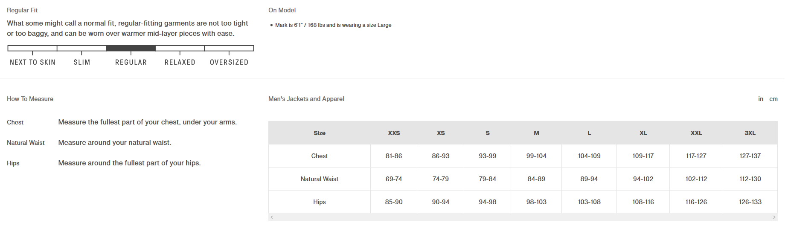Image resolution: width=788 pixels, height=231 pixels.
Task: Click the M size column header
Action: (536, 133)
